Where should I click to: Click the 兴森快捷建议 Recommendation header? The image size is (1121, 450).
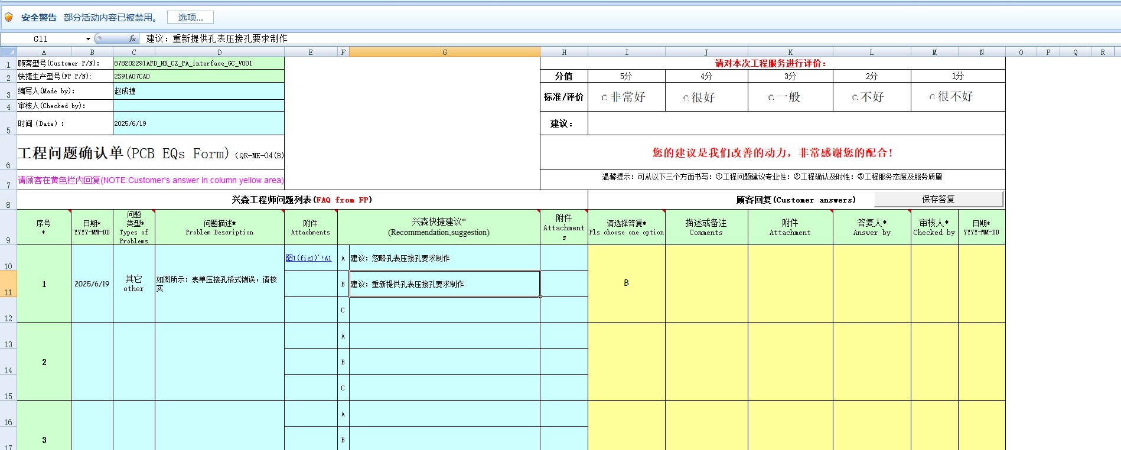439,227
